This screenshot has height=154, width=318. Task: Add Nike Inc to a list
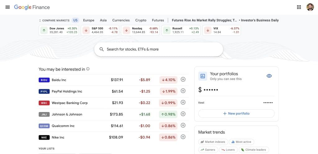coord(183,137)
